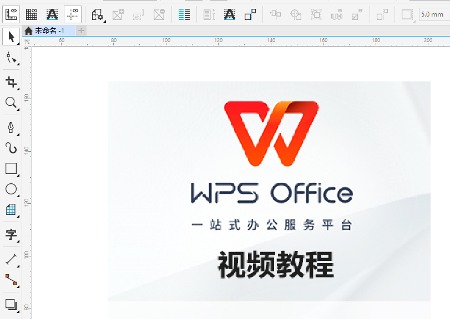Select the Shape tool
This screenshot has height=319, width=450.
pos(11,58)
